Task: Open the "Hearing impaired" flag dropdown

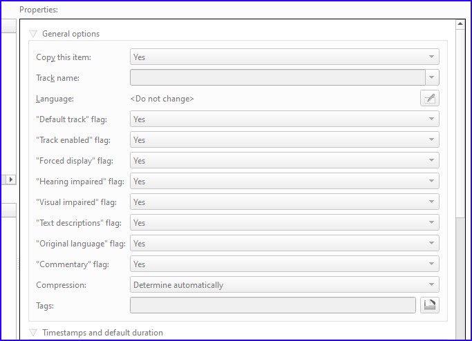Action: [x=284, y=182]
